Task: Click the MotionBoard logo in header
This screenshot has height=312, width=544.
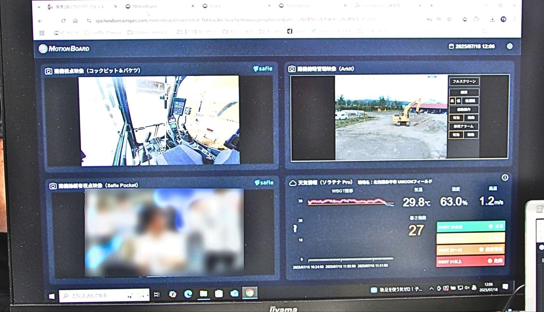Action: (x=64, y=49)
